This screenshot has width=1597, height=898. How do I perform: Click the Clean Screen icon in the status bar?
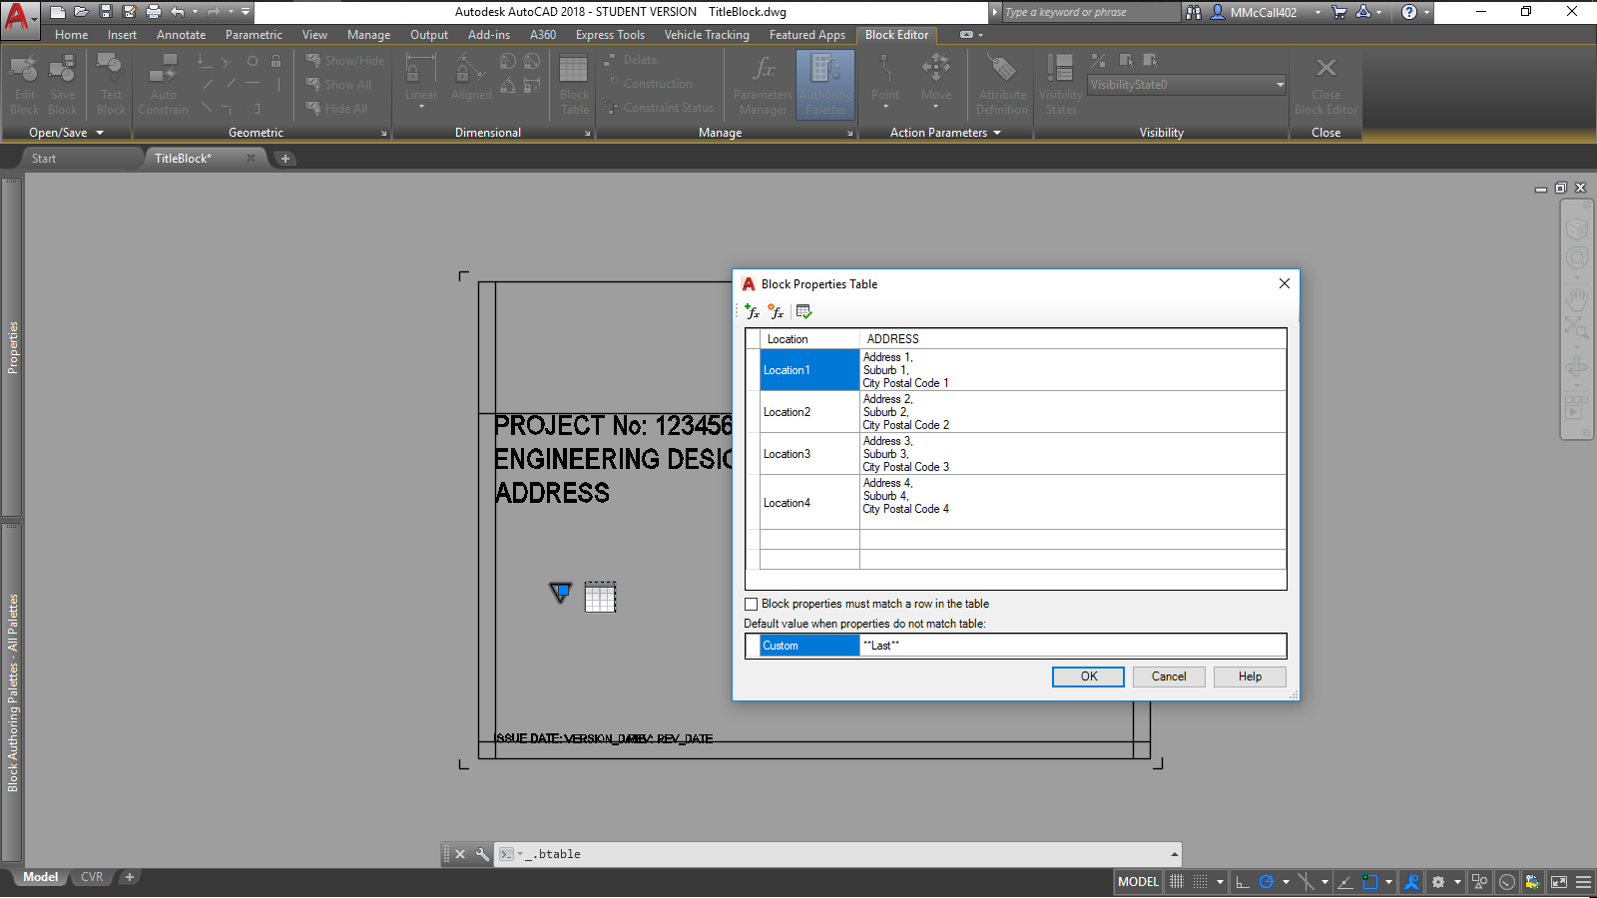[1559, 882]
